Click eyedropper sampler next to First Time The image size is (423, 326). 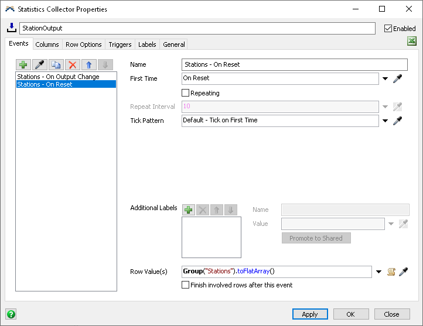coord(397,78)
